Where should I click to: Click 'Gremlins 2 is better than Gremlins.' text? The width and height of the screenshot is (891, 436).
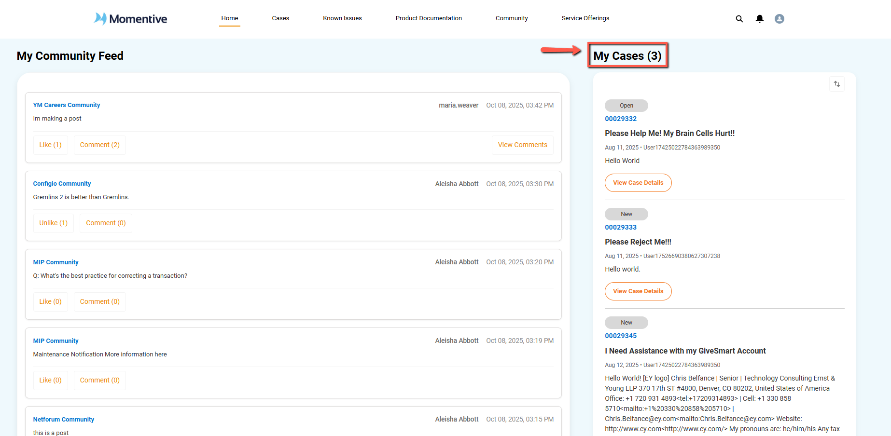point(81,197)
